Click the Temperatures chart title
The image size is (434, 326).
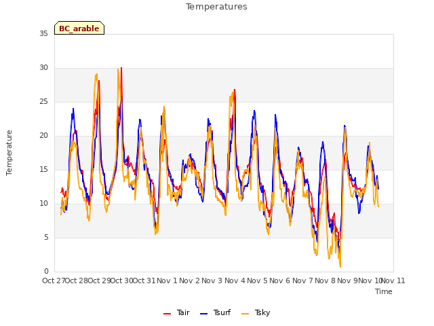point(216,7)
